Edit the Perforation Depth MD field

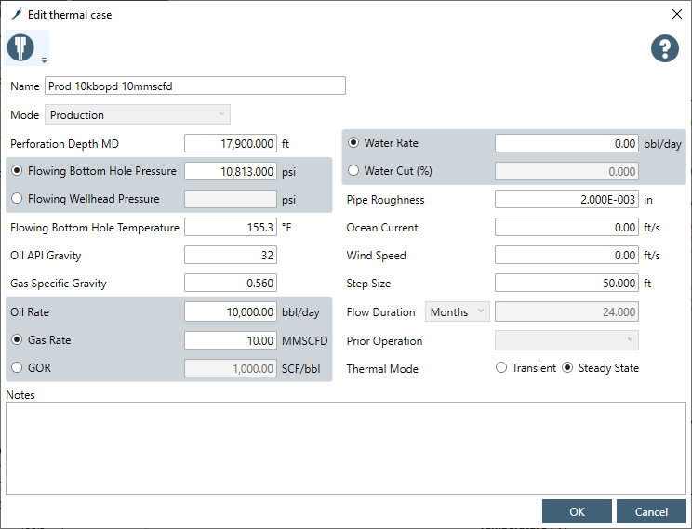231,144
